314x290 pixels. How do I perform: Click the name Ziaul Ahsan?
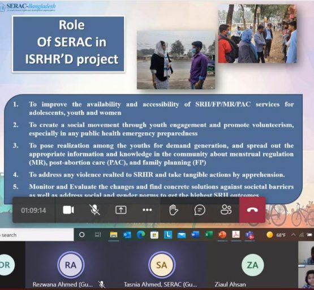pos(230,284)
